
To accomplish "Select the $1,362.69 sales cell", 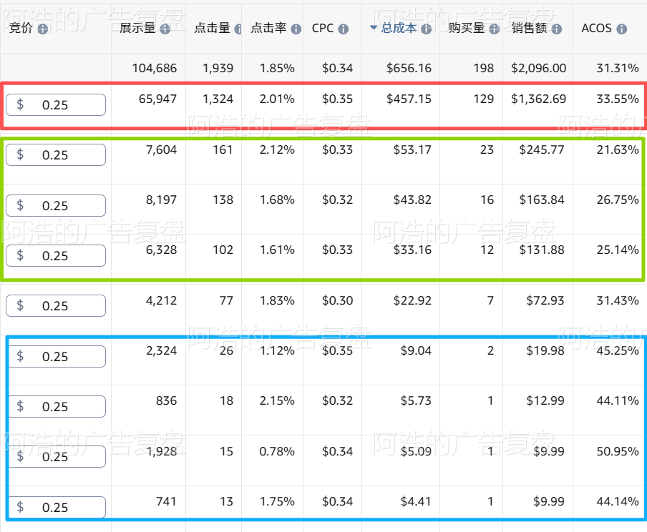I will point(538,99).
